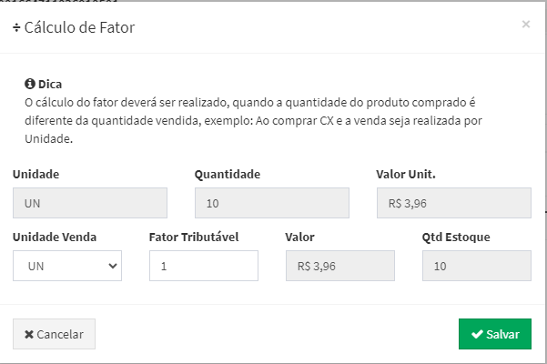Click the X icon on Cancelar button
547x364 pixels.
29,334
